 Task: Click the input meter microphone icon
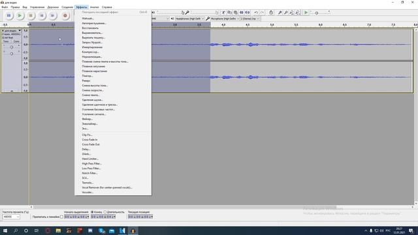[x=187, y=12]
